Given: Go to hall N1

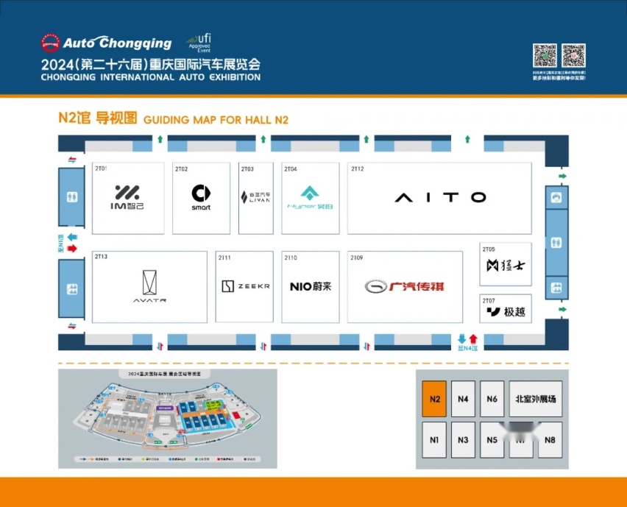Looking at the screenshot, I should [x=434, y=440].
